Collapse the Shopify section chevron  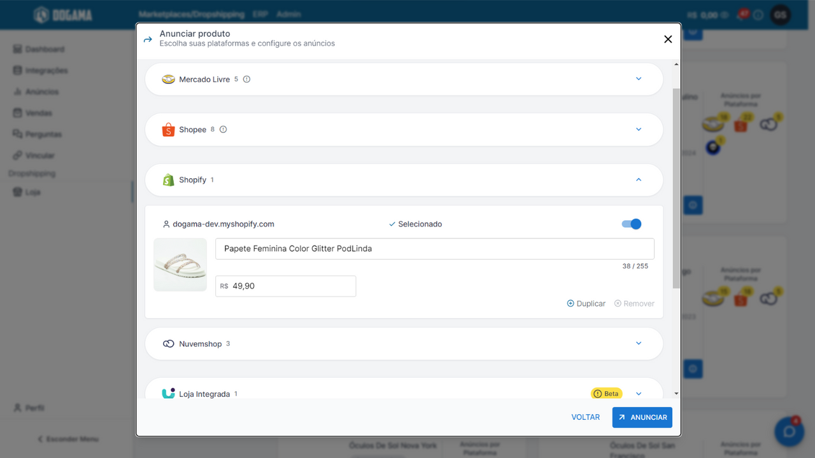click(639, 179)
